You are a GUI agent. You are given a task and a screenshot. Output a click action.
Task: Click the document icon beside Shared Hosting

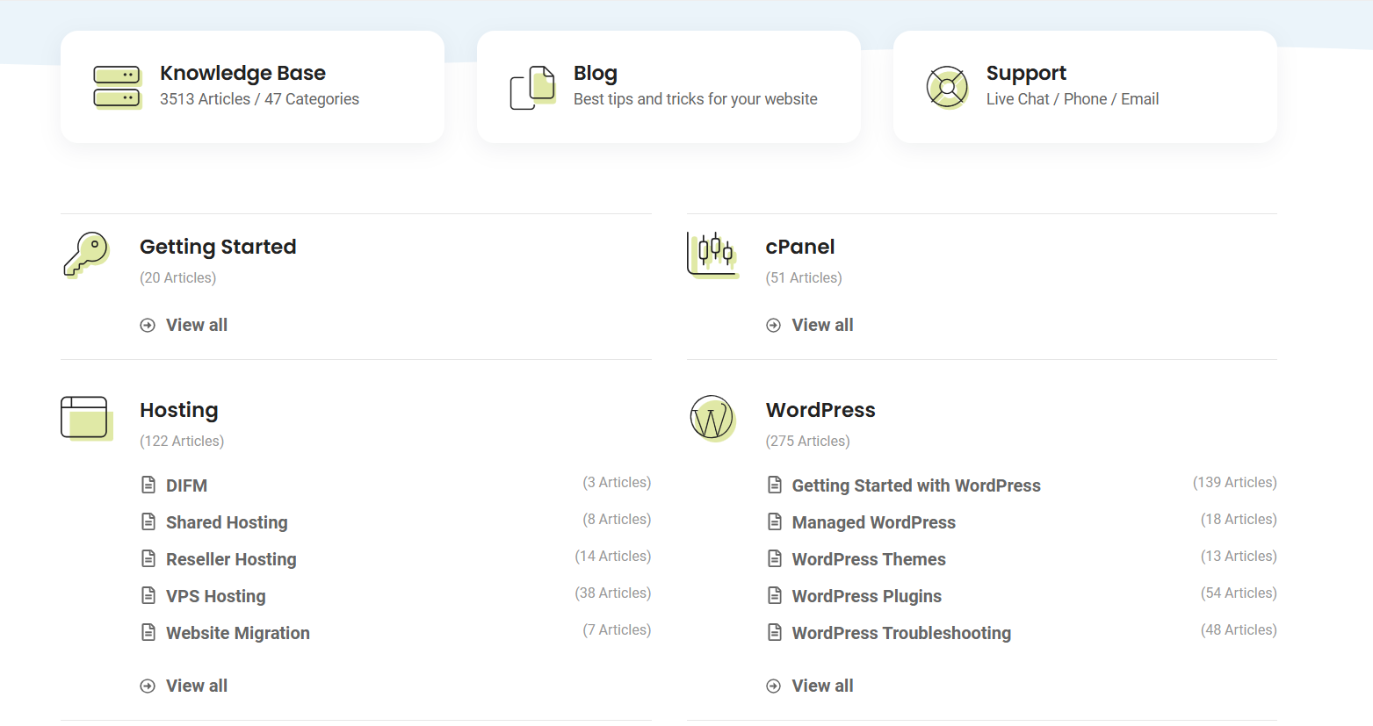click(148, 521)
